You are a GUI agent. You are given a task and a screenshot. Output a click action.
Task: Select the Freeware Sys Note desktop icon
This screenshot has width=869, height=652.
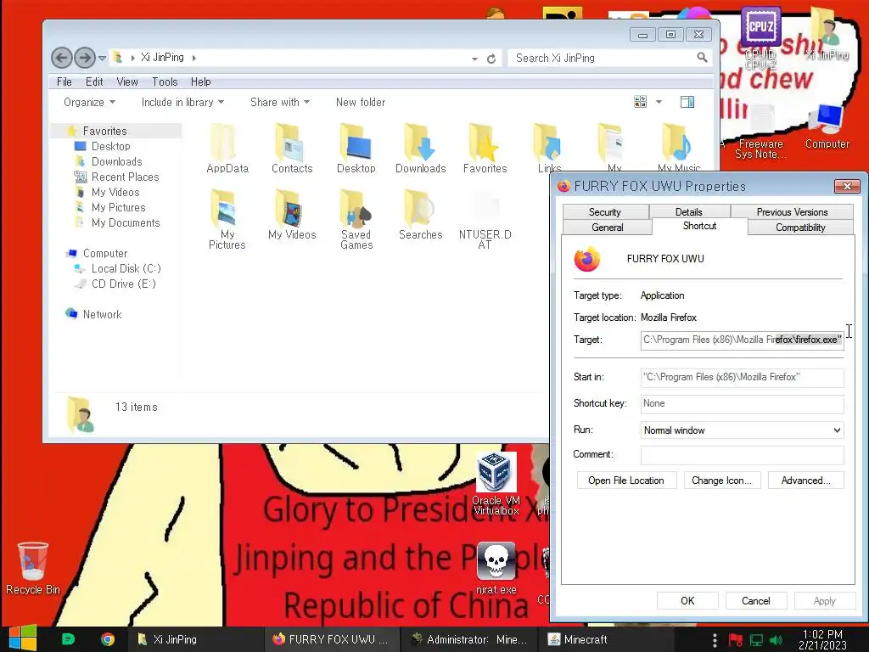click(760, 132)
